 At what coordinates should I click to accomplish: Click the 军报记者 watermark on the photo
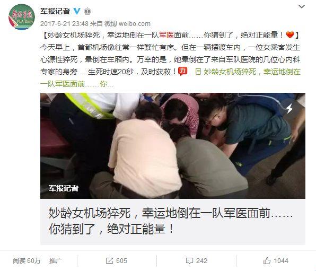click(64, 188)
